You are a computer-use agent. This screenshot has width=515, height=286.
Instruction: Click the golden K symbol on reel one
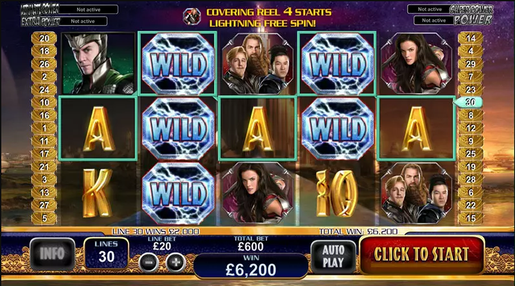tap(97, 194)
